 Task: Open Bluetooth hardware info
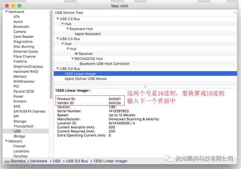pyautogui.click(x=21, y=27)
